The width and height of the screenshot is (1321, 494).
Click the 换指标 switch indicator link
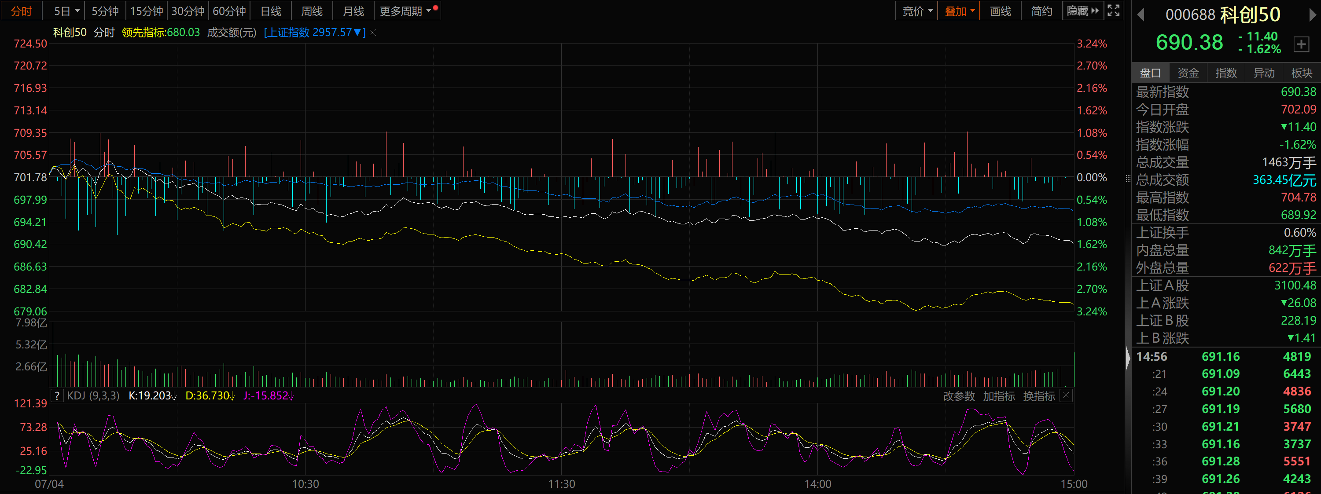[x=1038, y=396]
